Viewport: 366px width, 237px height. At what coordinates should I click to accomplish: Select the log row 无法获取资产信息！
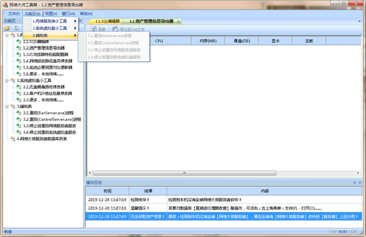[x=224, y=217]
